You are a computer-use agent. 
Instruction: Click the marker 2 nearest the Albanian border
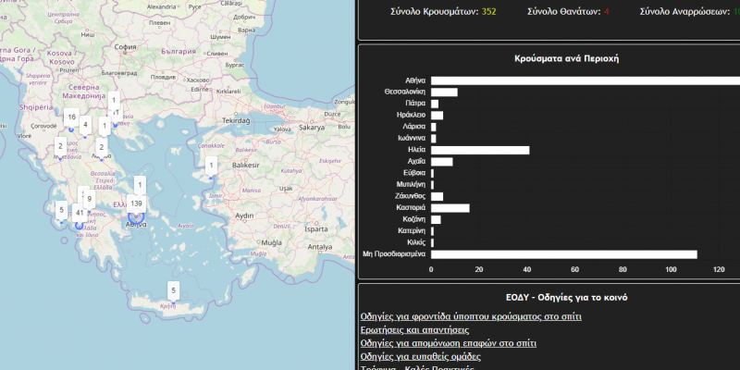(60, 146)
